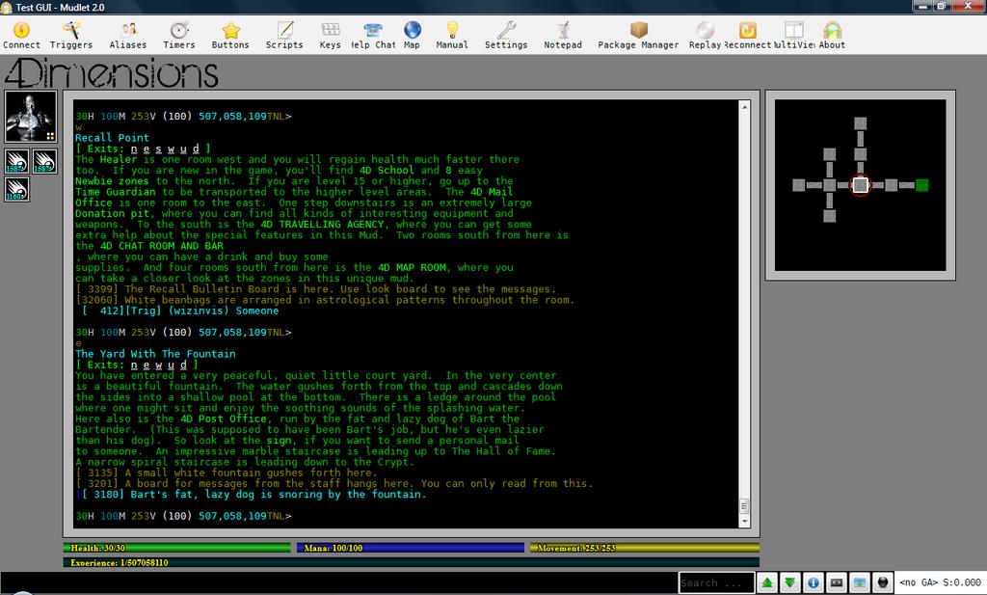Click the console scrollbar up arrow
The height and width of the screenshot is (595, 987).
pos(745,107)
